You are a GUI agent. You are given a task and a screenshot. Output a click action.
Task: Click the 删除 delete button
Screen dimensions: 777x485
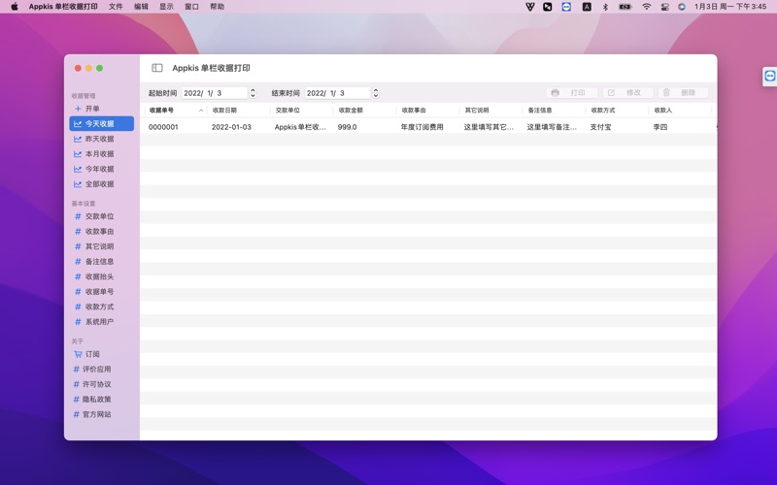click(683, 92)
